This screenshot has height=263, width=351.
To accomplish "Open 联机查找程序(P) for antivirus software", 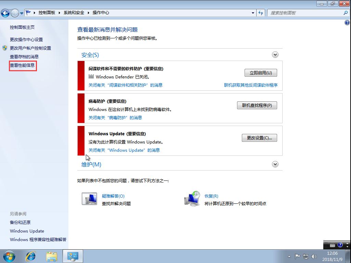I will (x=257, y=105).
